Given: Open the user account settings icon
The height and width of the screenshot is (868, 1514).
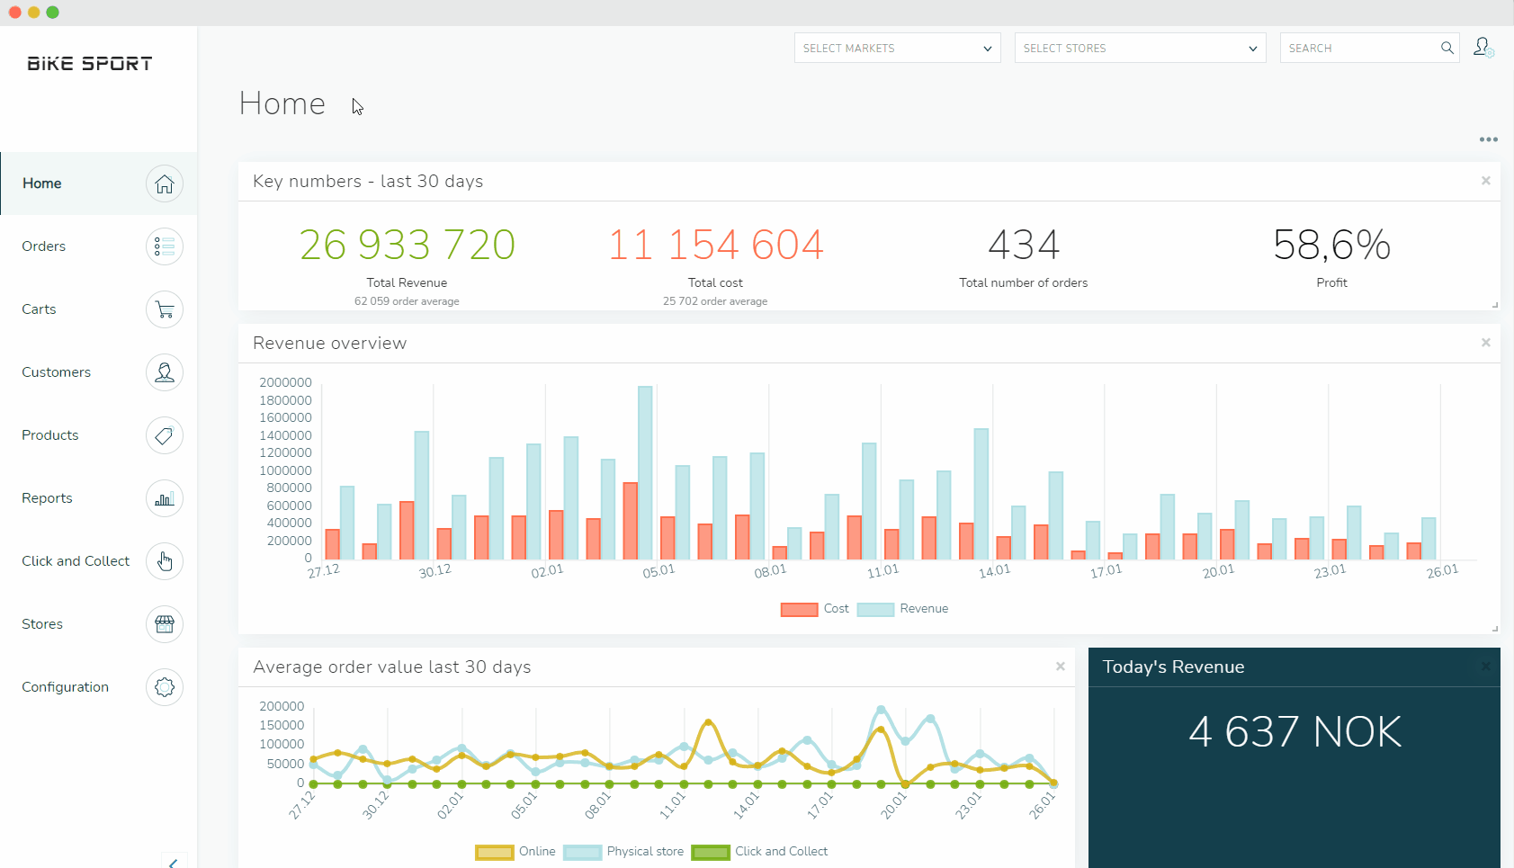Looking at the screenshot, I should click(1483, 48).
